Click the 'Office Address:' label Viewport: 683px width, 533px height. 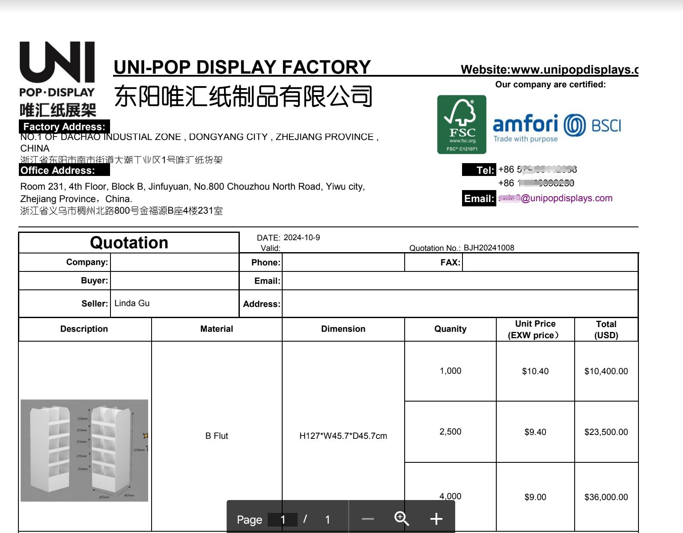[x=64, y=170]
